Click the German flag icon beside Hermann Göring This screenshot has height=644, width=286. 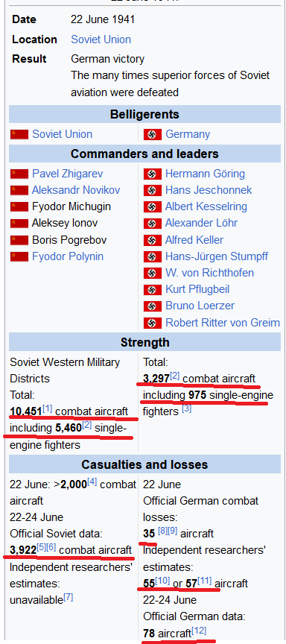pyautogui.click(x=152, y=174)
